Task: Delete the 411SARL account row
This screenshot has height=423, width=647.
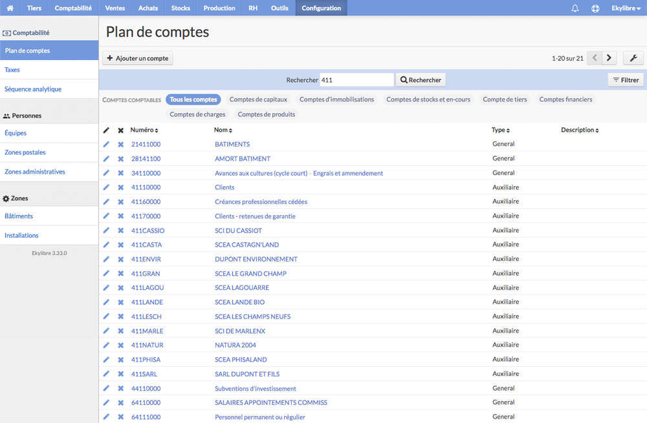Action: click(120, 374)
